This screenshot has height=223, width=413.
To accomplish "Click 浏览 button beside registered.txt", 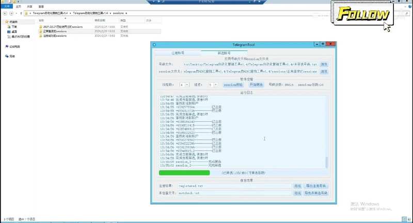I will pyautogui.click(x=298, y=186).
